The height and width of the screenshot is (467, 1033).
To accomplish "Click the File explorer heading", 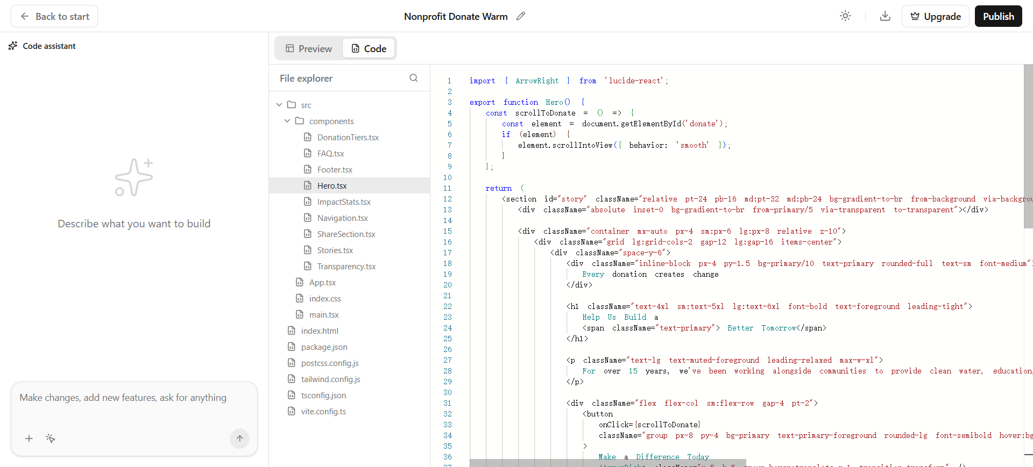I will 306,78.
